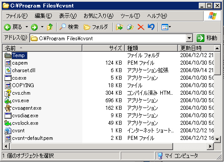The width and height of the screenshot is (224, 162).
Task: Click the cvsnt-default.pem file icon
Action: [x=8, y=138]
